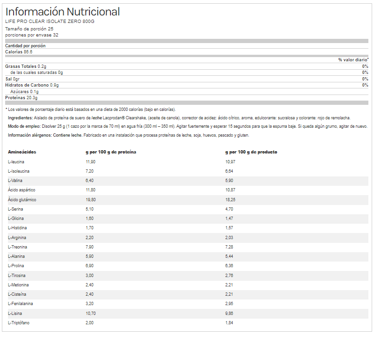Select the '% valor diario*' column header
This screenshot has width=374, height=343.
tap(353, 60)
